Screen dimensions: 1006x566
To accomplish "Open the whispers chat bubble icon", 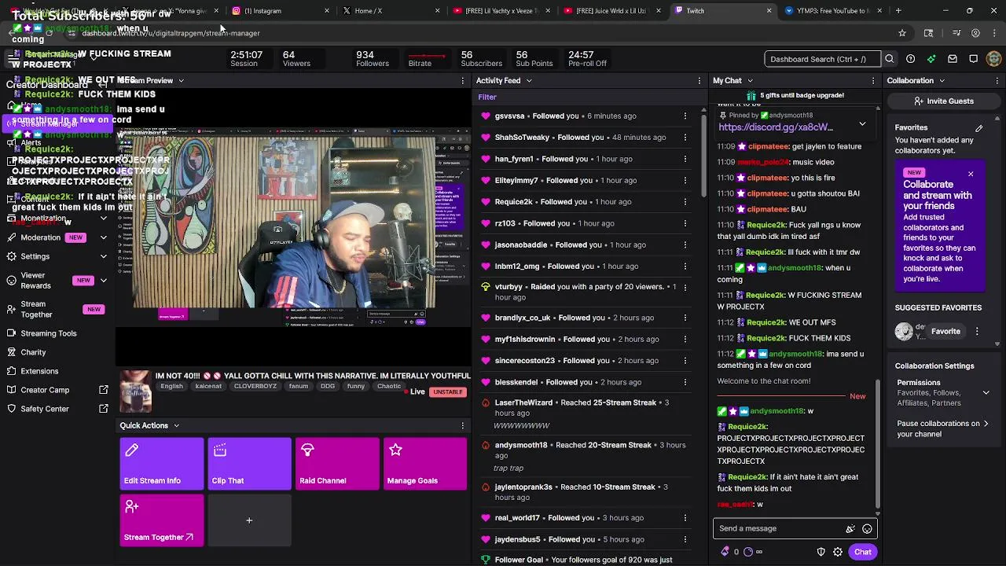I will (x=973, y=59).
